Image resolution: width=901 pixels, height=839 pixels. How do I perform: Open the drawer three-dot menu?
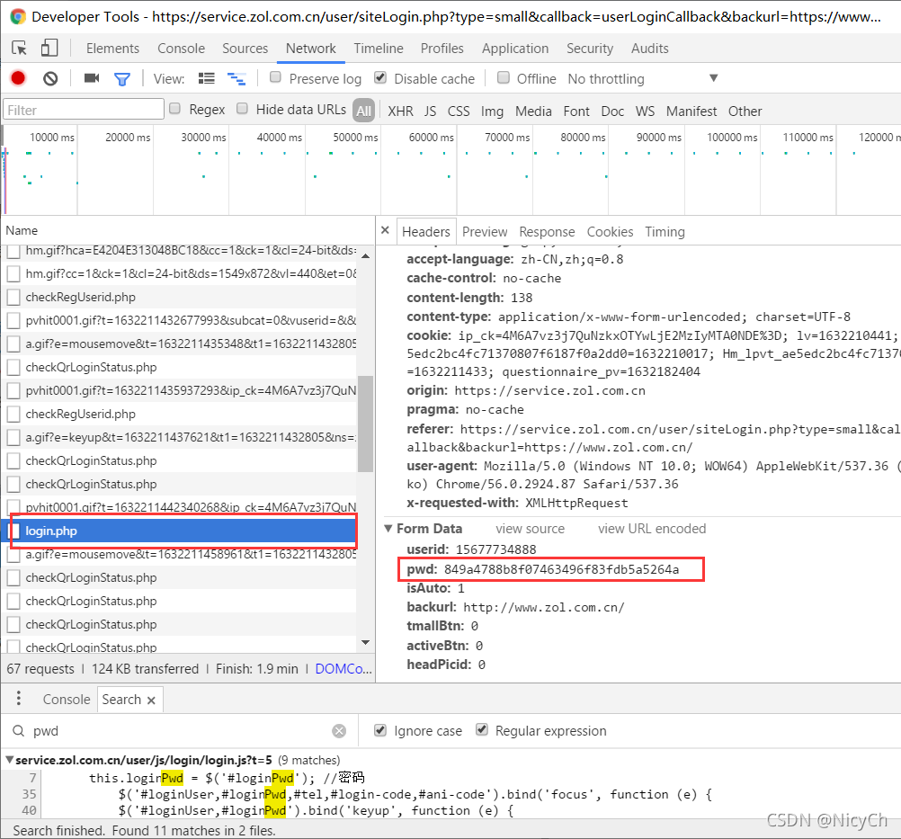(19, 698)
